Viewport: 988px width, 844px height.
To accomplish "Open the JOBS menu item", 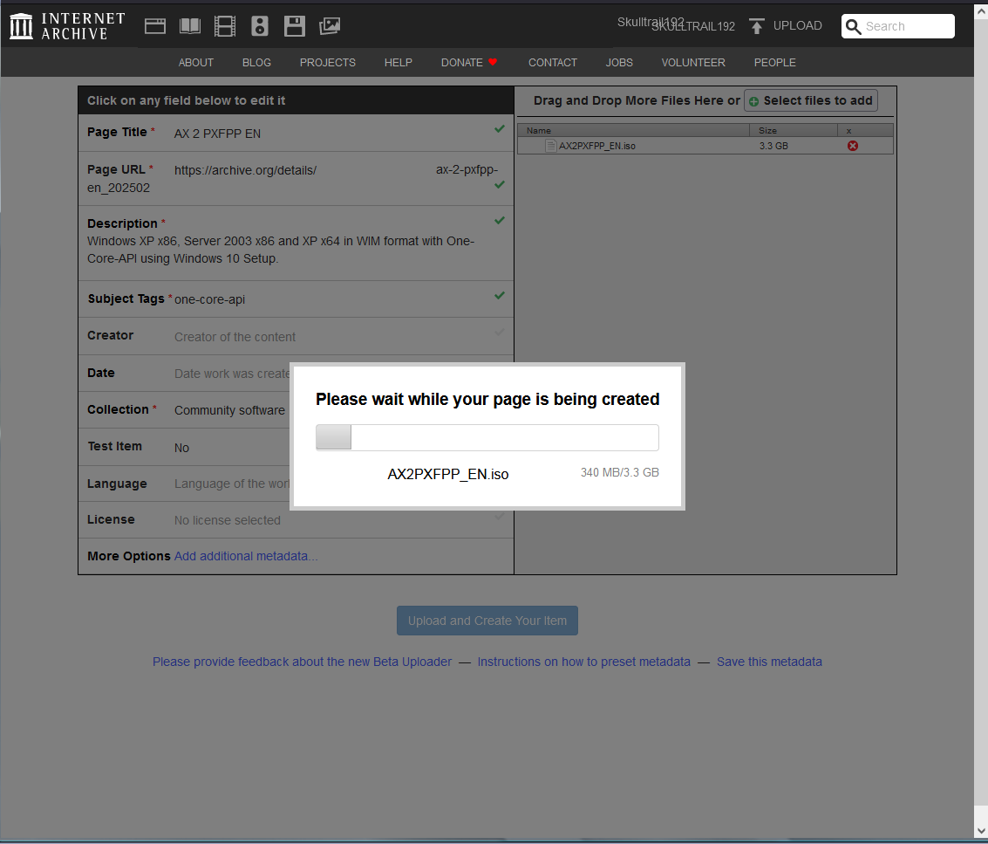I will 619,63.
